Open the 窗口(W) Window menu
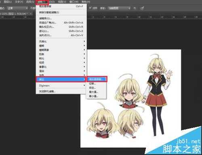The image size is (202, 155). (x=74, y=2)
